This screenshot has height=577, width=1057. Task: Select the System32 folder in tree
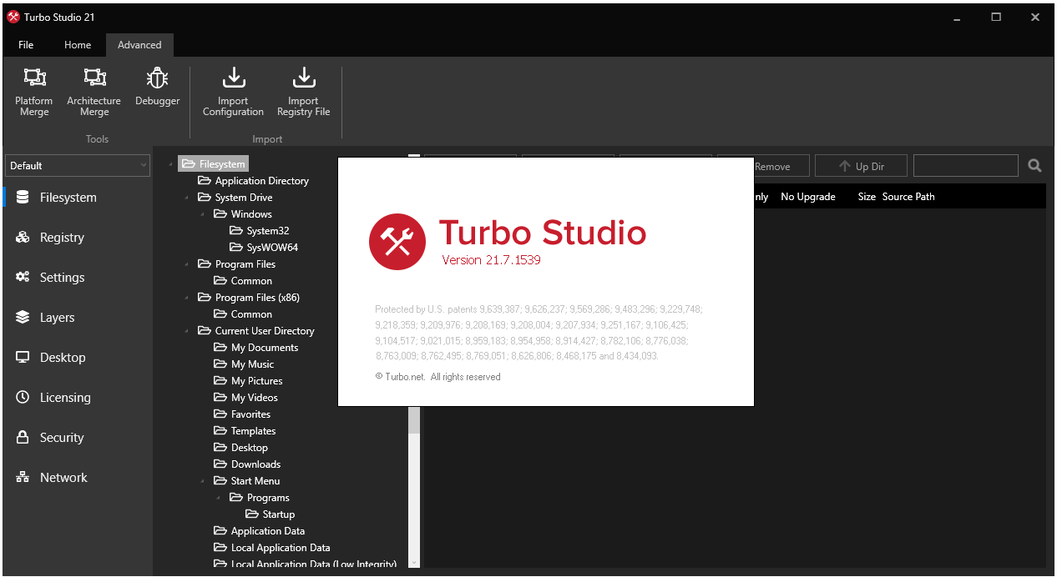click(x=267, y=231)
